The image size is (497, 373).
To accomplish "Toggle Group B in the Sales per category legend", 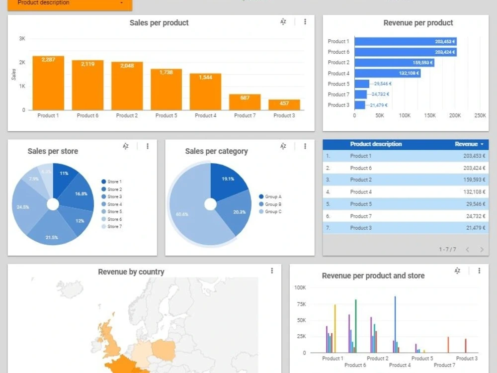I will (x=272, y=203).
